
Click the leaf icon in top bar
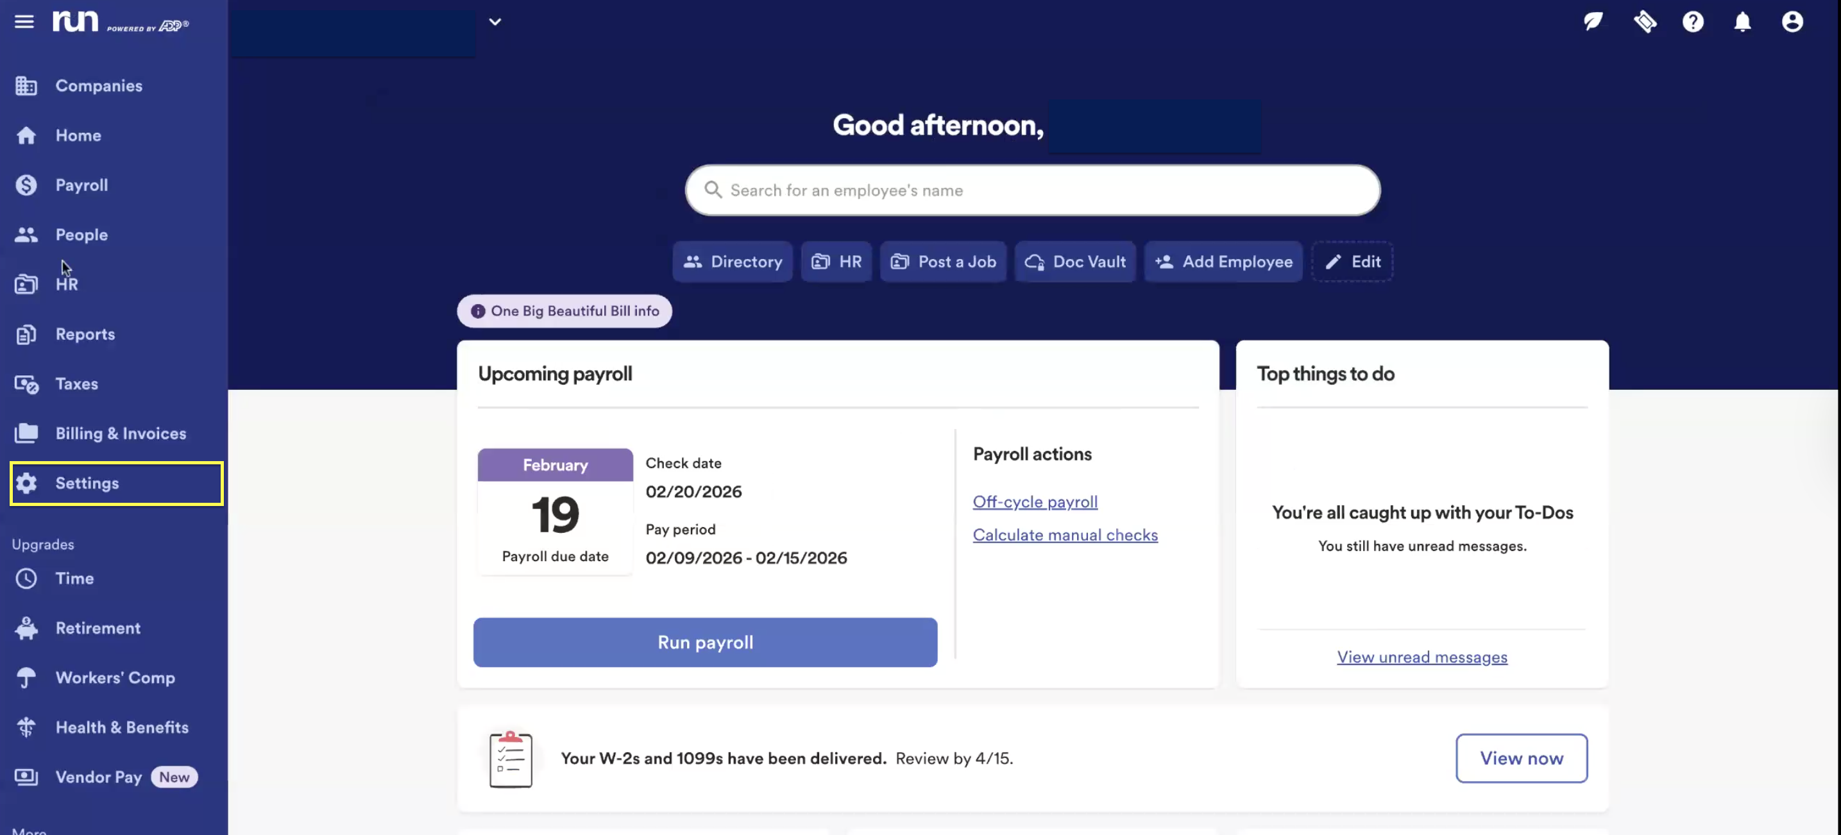(1593, 22)
